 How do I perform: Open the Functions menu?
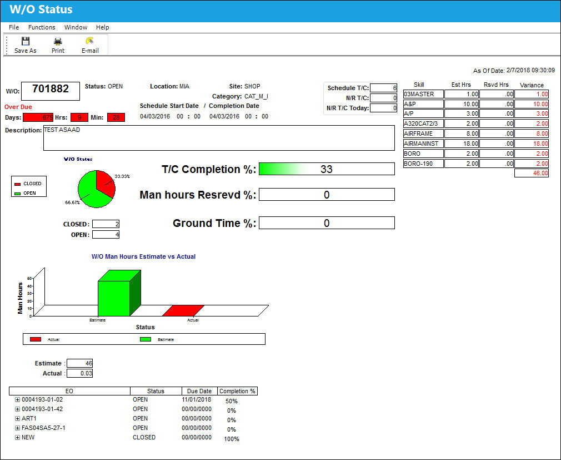click(x=42, y=27)
